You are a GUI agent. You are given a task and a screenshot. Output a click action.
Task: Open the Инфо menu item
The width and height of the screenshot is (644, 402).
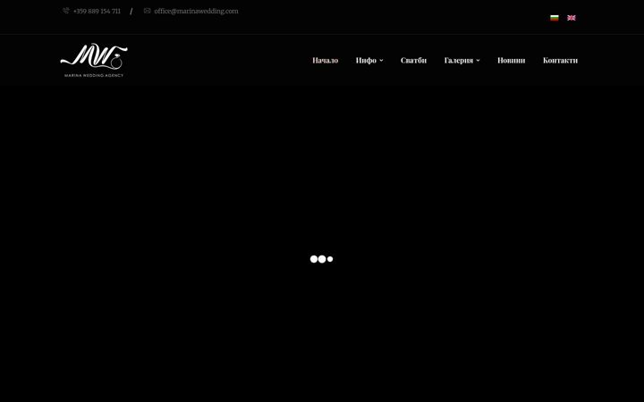tap(366, 61)
